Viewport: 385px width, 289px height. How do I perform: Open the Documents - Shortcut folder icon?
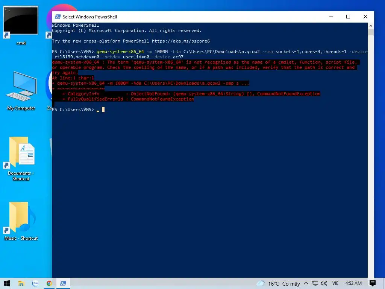pos(21,158)
